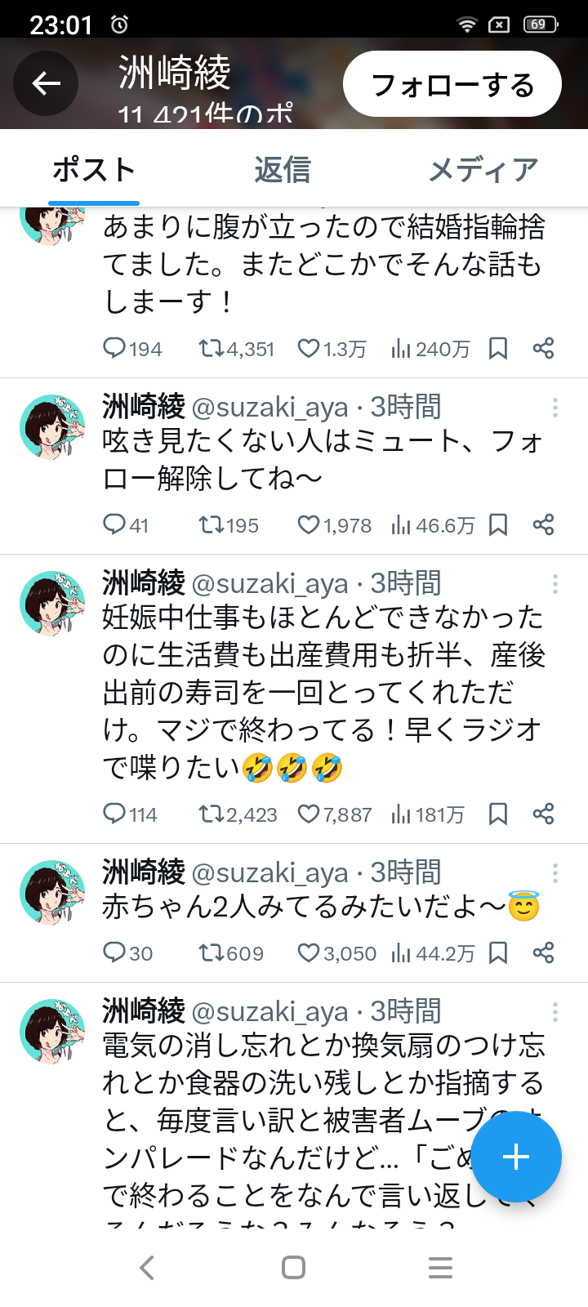This screenshot has width=588, height=1307.
Task: Tap the @suzaki_aya handle on the 呟き post
Action: [269, 407]
